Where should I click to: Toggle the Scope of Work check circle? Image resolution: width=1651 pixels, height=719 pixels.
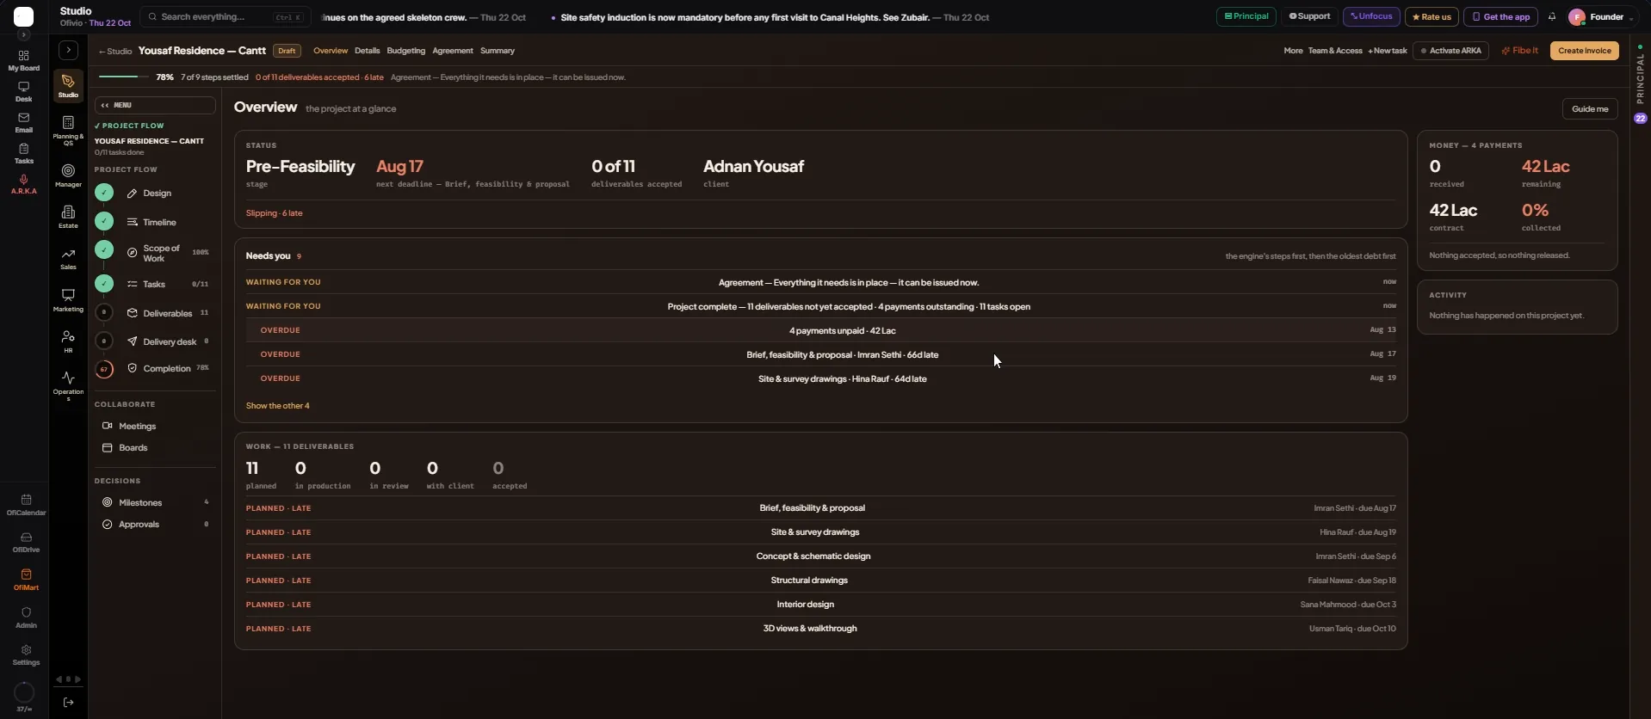tap(104, 249)
